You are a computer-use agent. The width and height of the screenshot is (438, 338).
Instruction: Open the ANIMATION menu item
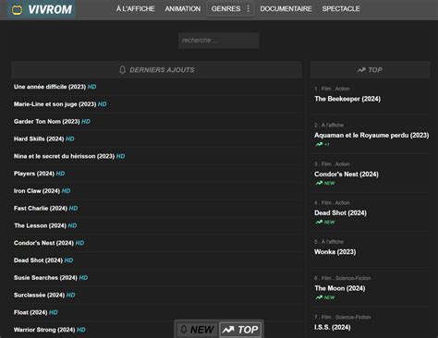pyautogui.click(x=183, y=9)
